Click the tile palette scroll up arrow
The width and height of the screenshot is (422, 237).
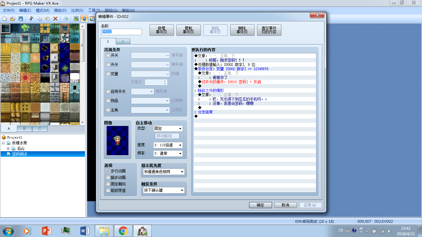[x=82, y=26]
